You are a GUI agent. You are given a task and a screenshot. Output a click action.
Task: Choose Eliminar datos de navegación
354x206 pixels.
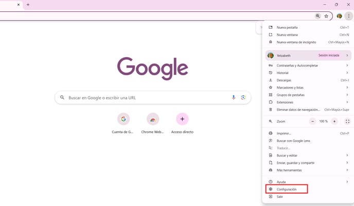308,110
